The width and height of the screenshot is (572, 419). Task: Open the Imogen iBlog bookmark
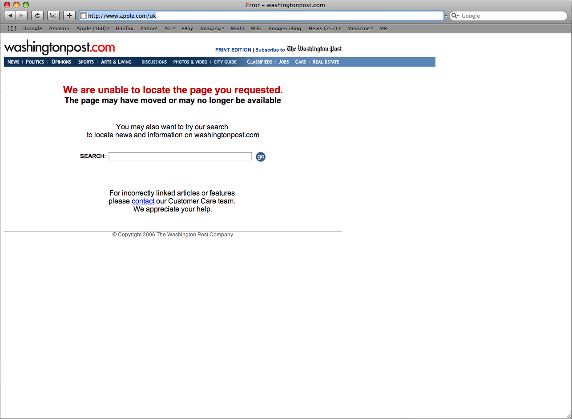[285, 28]
